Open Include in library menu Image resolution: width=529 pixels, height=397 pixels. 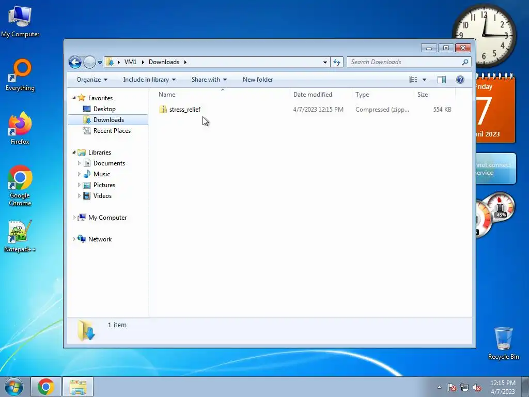coord(149,80)
